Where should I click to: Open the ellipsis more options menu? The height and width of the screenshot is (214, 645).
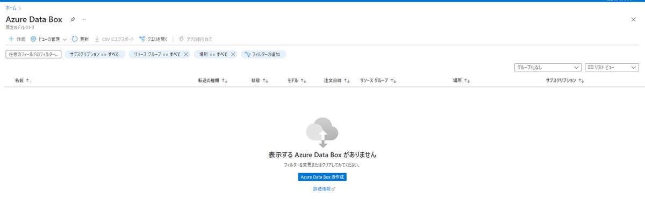83,19
